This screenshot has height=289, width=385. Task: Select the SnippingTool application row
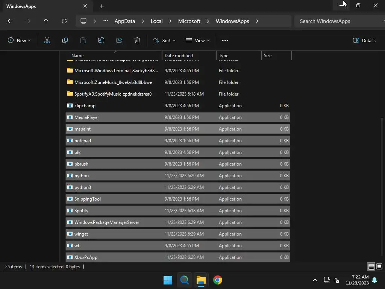tap(178, 199)
